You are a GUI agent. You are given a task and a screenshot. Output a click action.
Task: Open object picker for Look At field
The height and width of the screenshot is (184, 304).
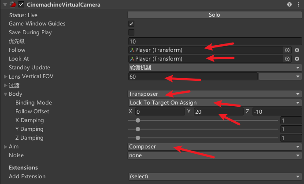click(x=287, y=59)
